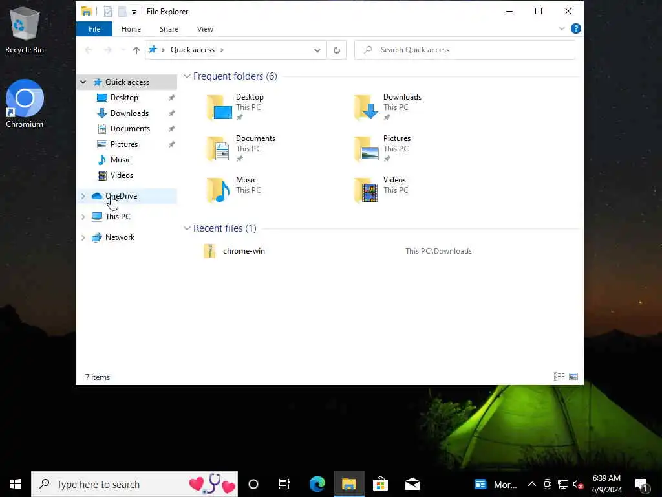Open the address bar history dropdown

click(x=317, y=50)
